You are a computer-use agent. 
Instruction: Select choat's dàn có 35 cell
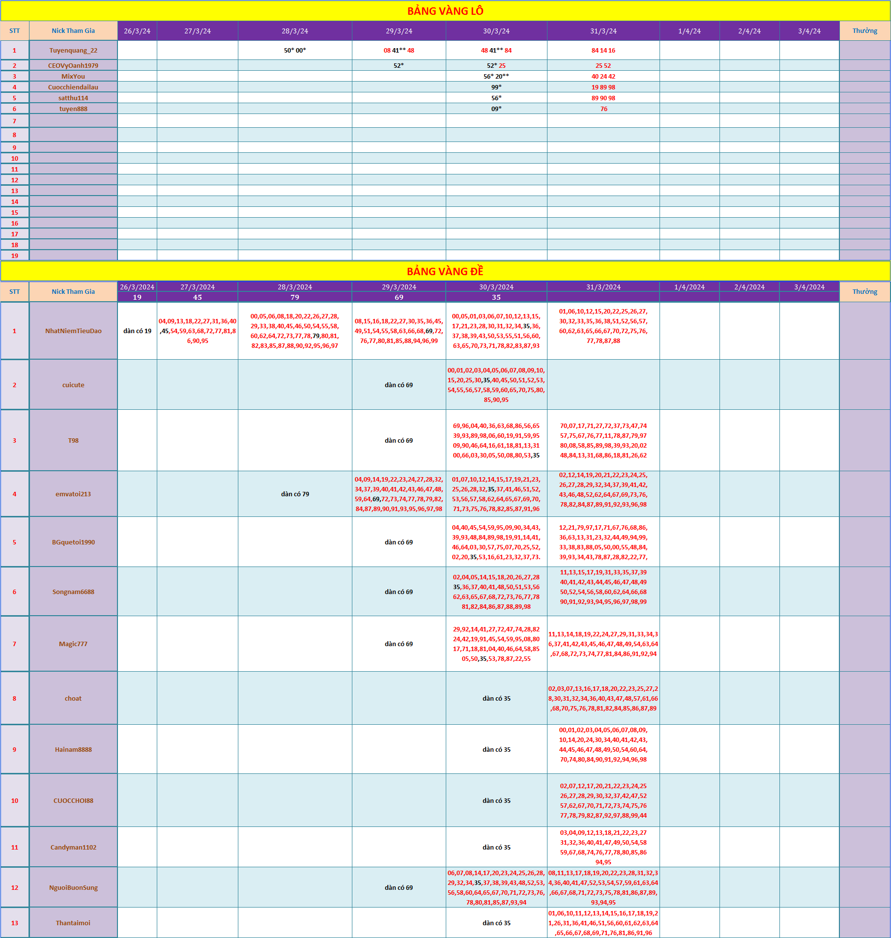[x=496, y=698]
